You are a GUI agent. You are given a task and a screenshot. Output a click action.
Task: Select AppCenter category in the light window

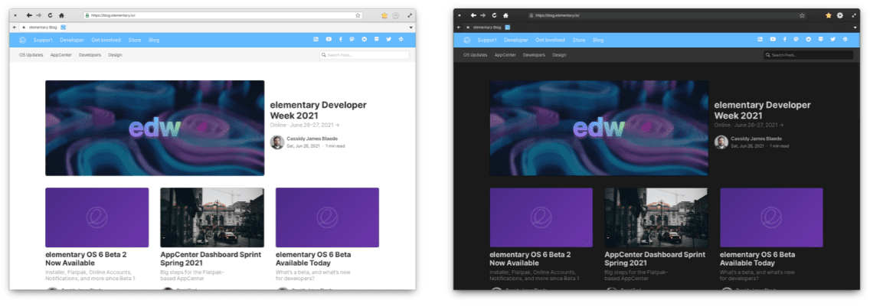[61, 55]
